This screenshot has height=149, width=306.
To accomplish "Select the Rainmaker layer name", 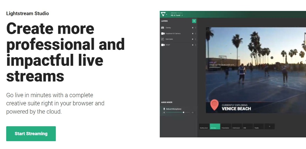I will point(169,39).
